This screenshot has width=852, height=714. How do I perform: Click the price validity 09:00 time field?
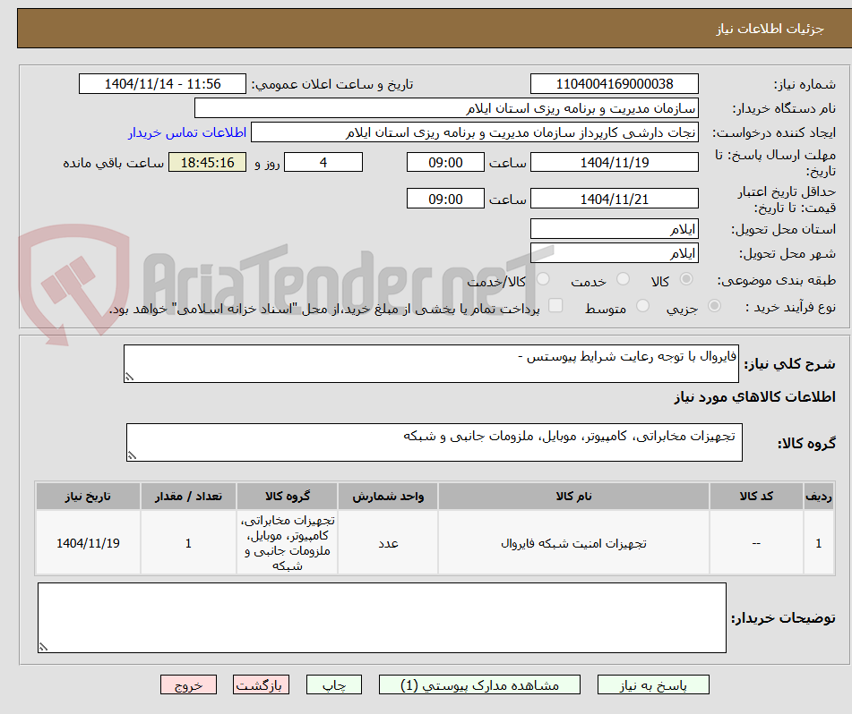[445, 200]
